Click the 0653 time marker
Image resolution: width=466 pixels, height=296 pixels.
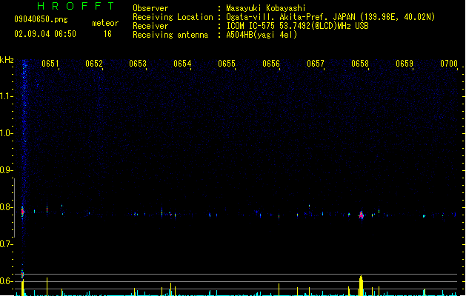point(138,64)
